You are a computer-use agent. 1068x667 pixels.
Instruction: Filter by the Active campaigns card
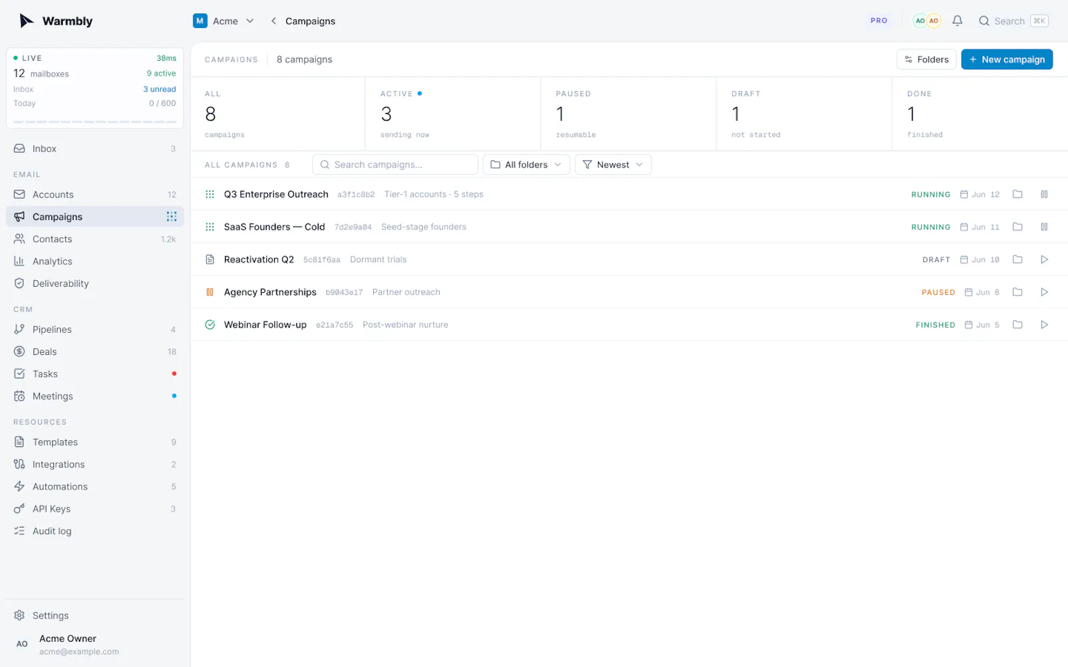pyautogui.click(x=453, y=114)
